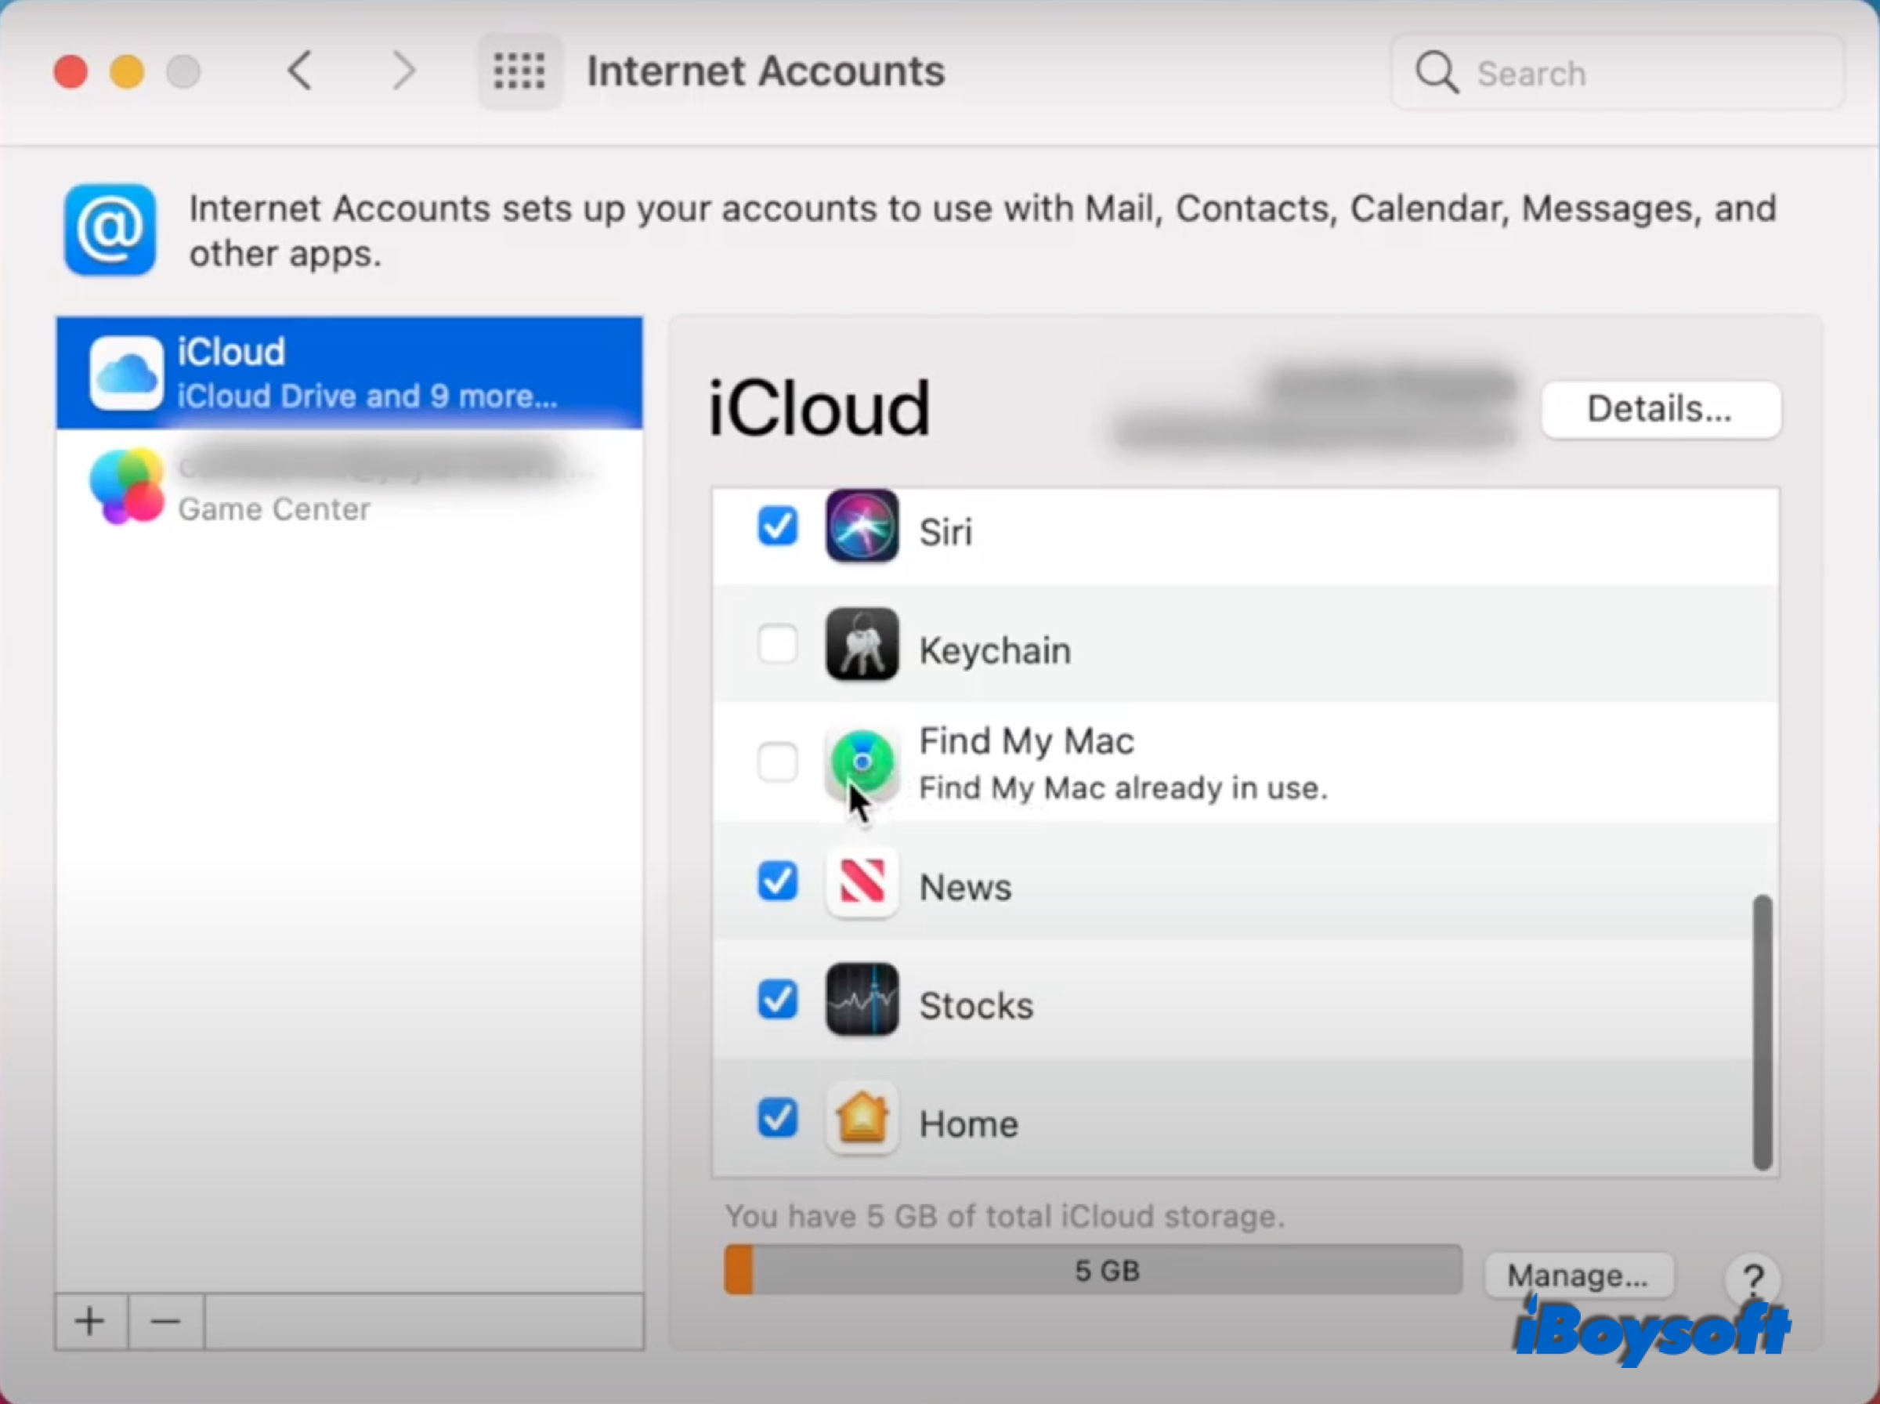Enable the Find My Mac checkbox
This screenshot has width=1880, height=1404.
pos(776,762)
